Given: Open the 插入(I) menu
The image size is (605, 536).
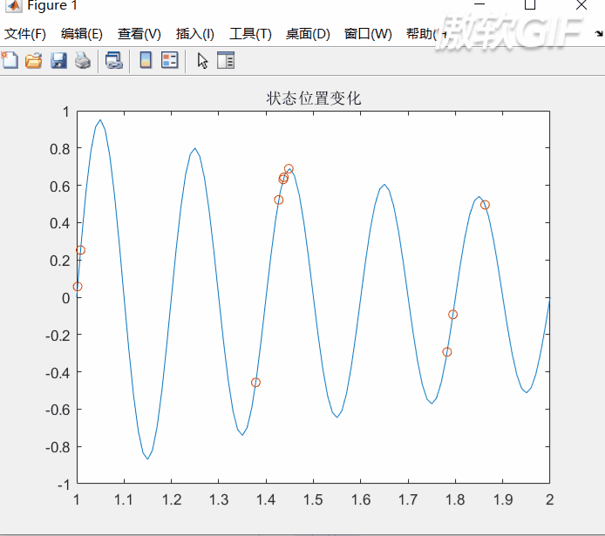Looking at the screenshot, I should pyautogui.click(x=195, y=34).
